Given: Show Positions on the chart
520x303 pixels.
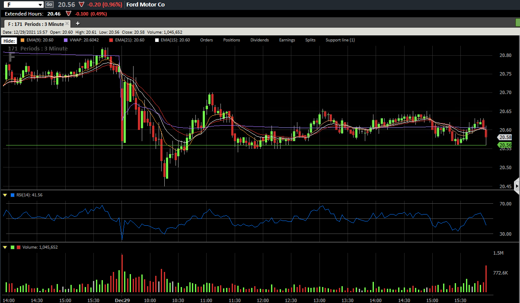Looking at the screenshot, I should (232, 40).
